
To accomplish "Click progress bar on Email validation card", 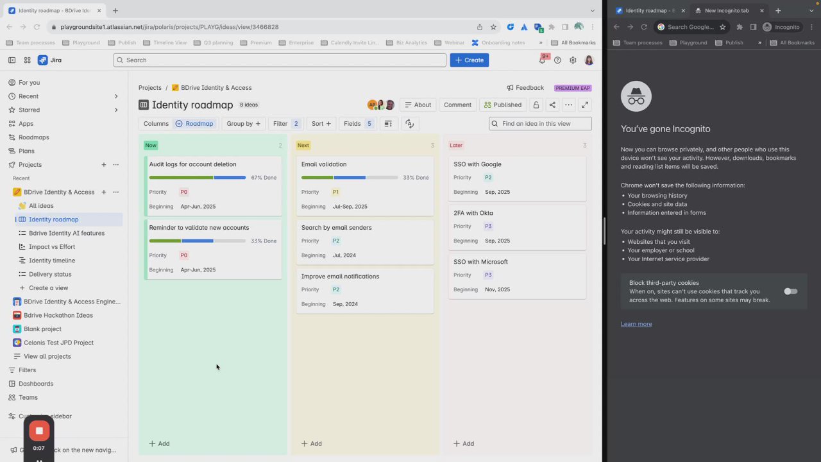I will tap(350, 178).
